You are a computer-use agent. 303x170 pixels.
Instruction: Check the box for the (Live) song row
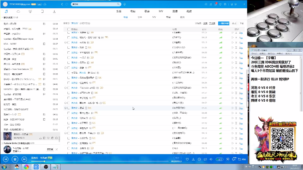[x=69, y=73]
